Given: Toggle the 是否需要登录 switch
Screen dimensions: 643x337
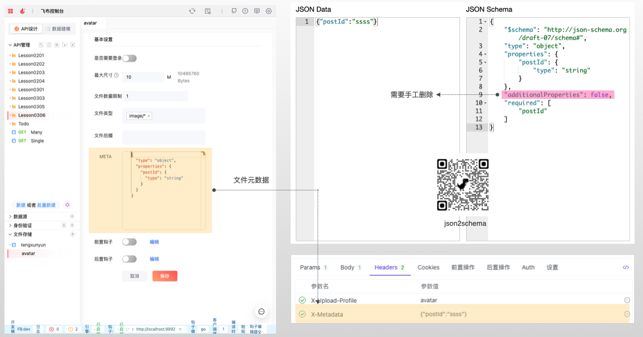Looking at the screenshot, I should (130, 58).
